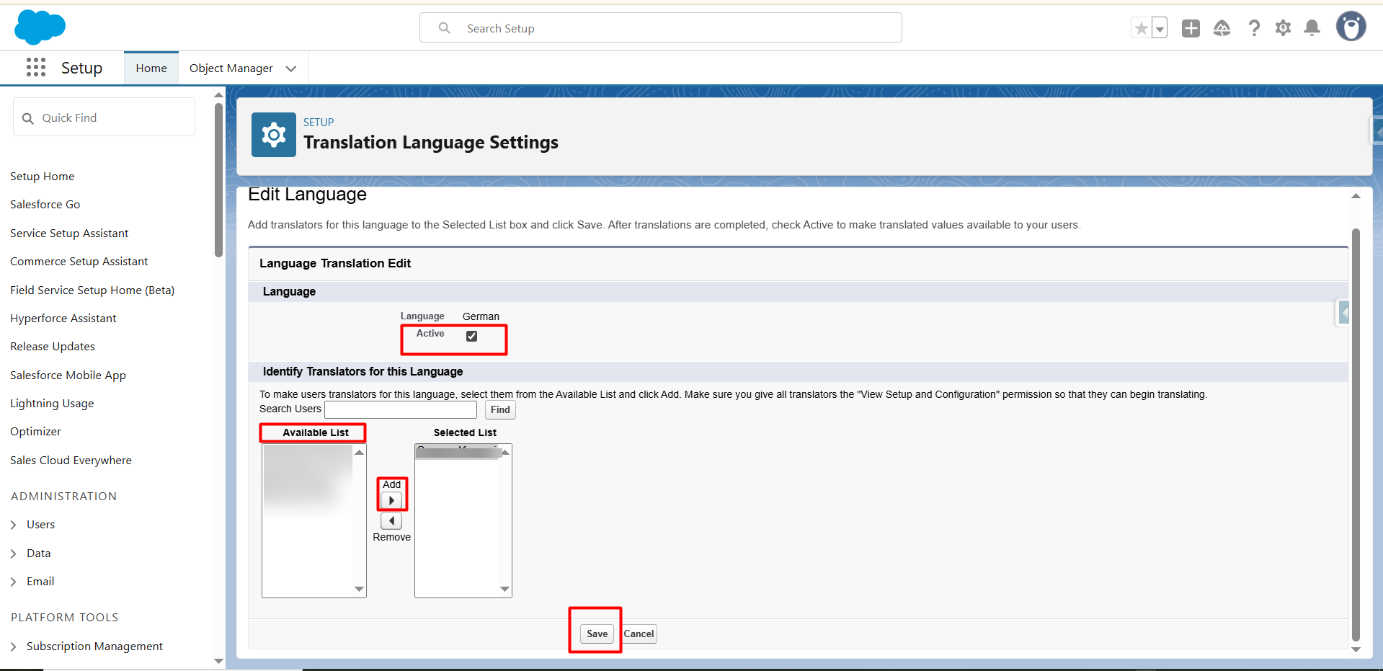Open the Object Manager dropdown chevron
Screen dimensions: 1383x671
click(x=291, y=68)
